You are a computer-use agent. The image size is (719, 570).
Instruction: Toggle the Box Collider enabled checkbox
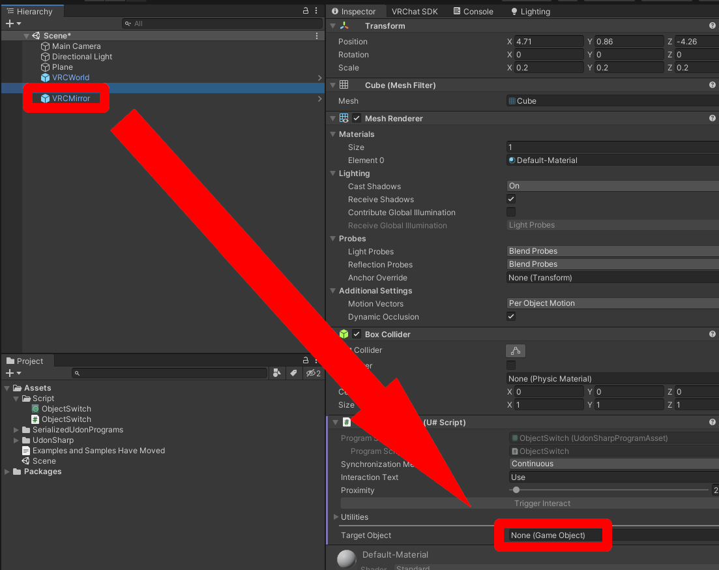[357, 334]
